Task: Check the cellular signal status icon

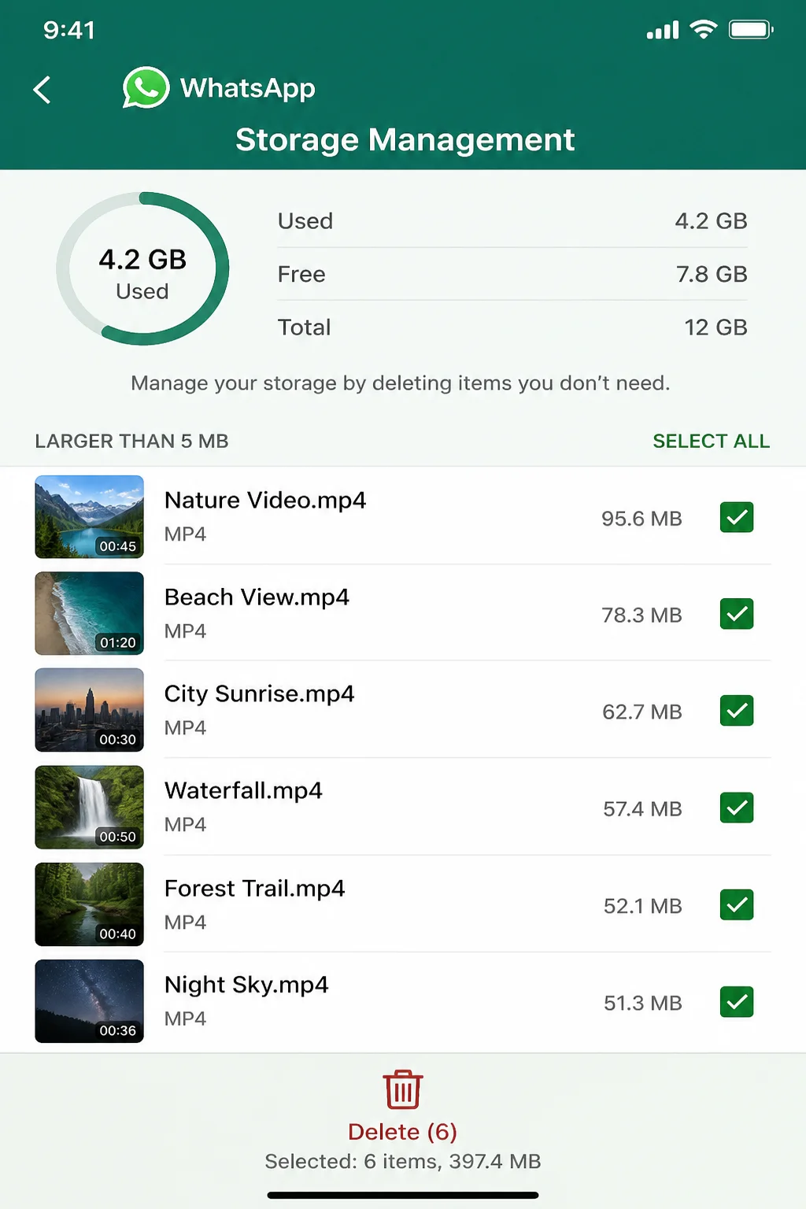Action: tap(662, 30)
